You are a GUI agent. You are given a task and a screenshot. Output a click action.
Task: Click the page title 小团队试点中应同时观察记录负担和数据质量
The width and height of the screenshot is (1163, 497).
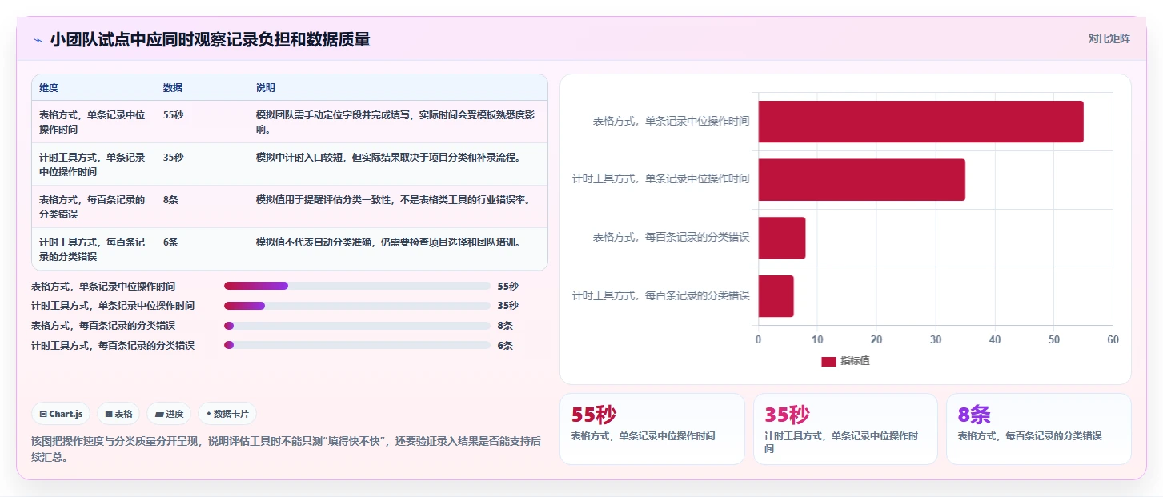[x=210, y=40]
